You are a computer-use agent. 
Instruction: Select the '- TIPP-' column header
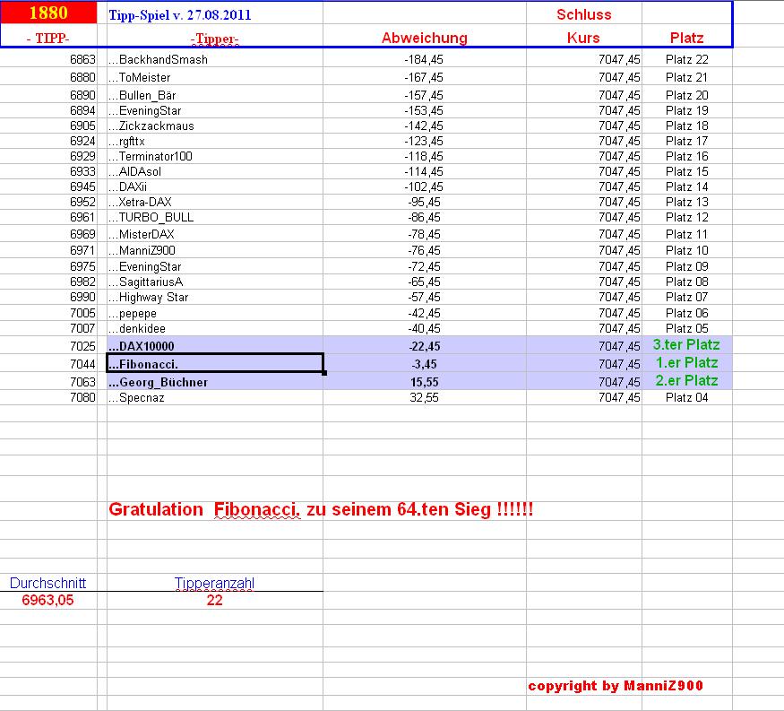coord(48,38)
